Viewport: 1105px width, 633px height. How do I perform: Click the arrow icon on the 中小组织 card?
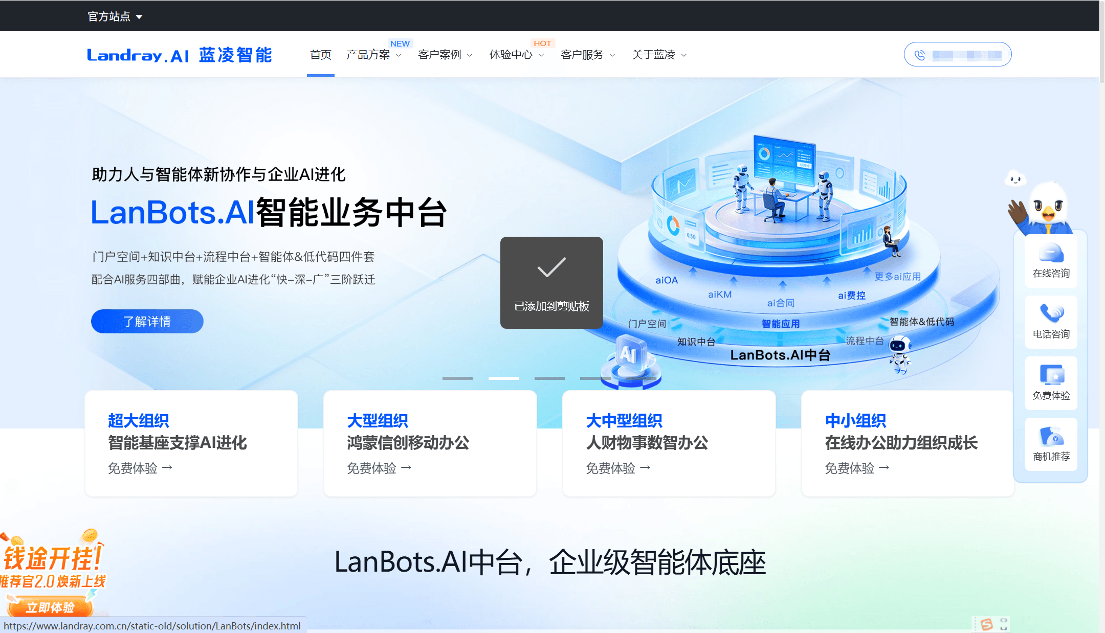pos(884,467)
